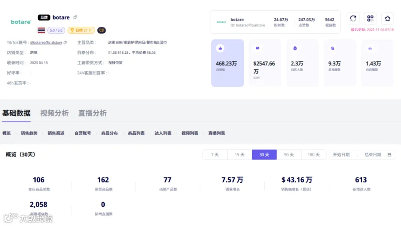401x226 pixels.
Task: Copy the botare store name icon
Action: point(75,17)
